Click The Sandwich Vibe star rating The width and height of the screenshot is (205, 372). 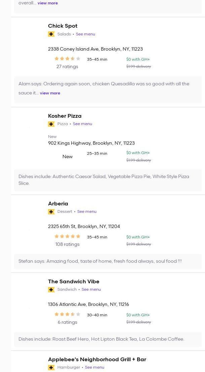point(67,314)
